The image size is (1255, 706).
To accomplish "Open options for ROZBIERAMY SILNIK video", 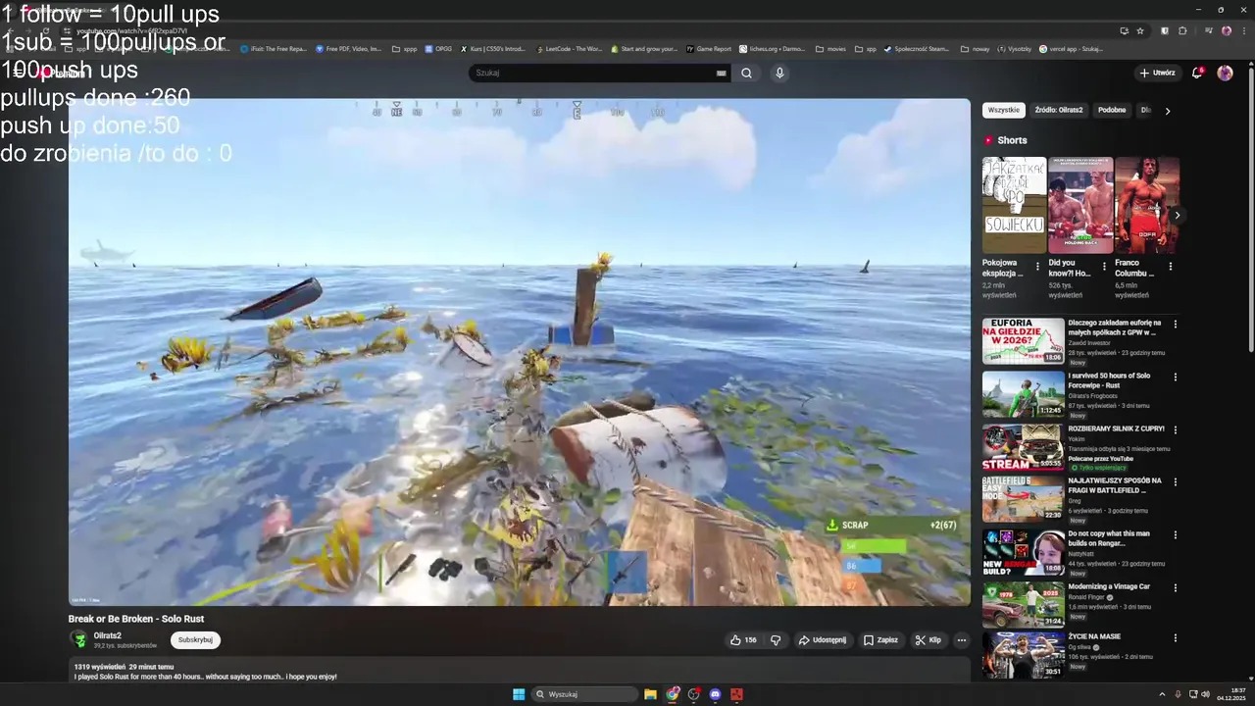I will pos(1175,429).
